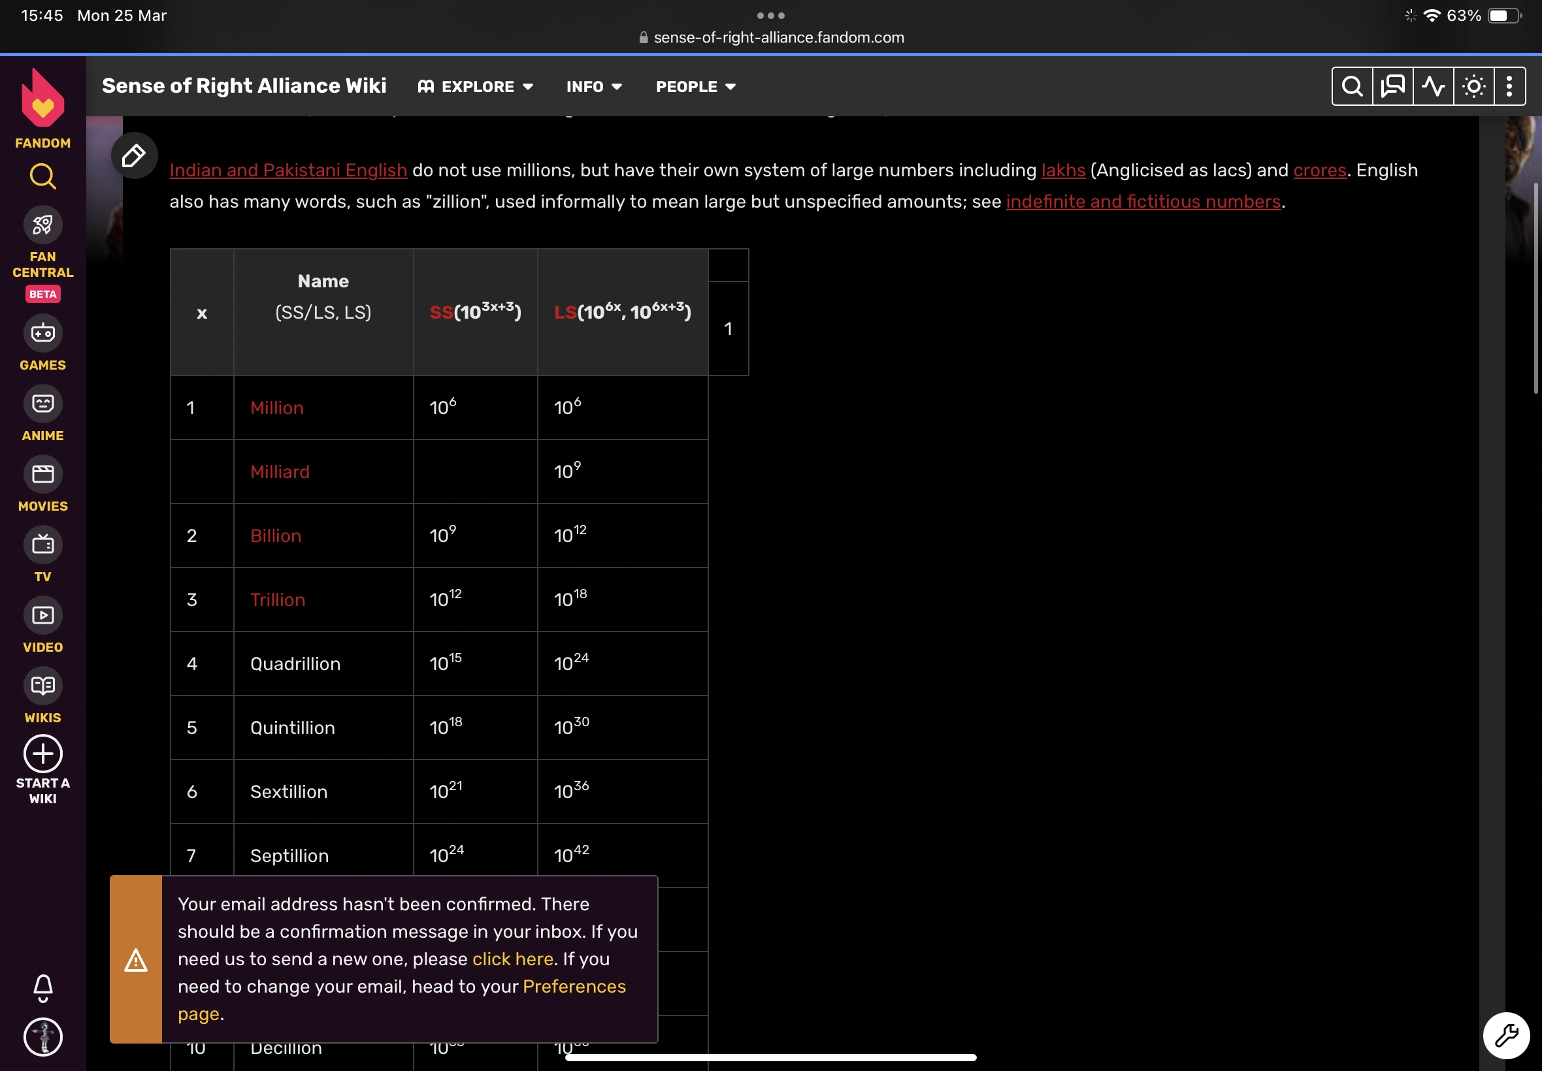Open the wiki Discuss icon
This screenshot has width=1542, height=1071.
(1392, 87)
